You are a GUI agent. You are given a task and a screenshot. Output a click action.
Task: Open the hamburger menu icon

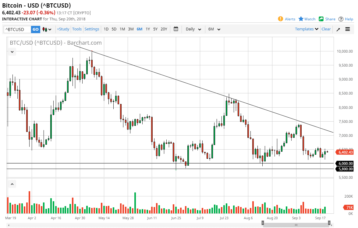pyautogui.click(x=348, y=29)
